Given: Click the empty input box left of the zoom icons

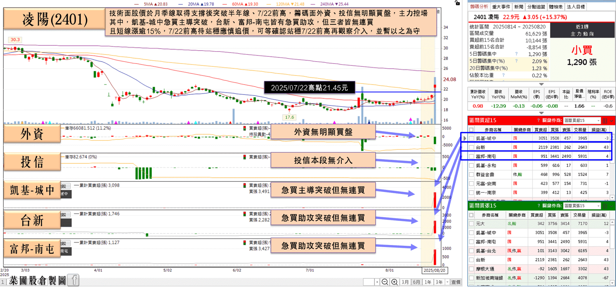Looking at the screenshot, I should (x=369, y=282).
